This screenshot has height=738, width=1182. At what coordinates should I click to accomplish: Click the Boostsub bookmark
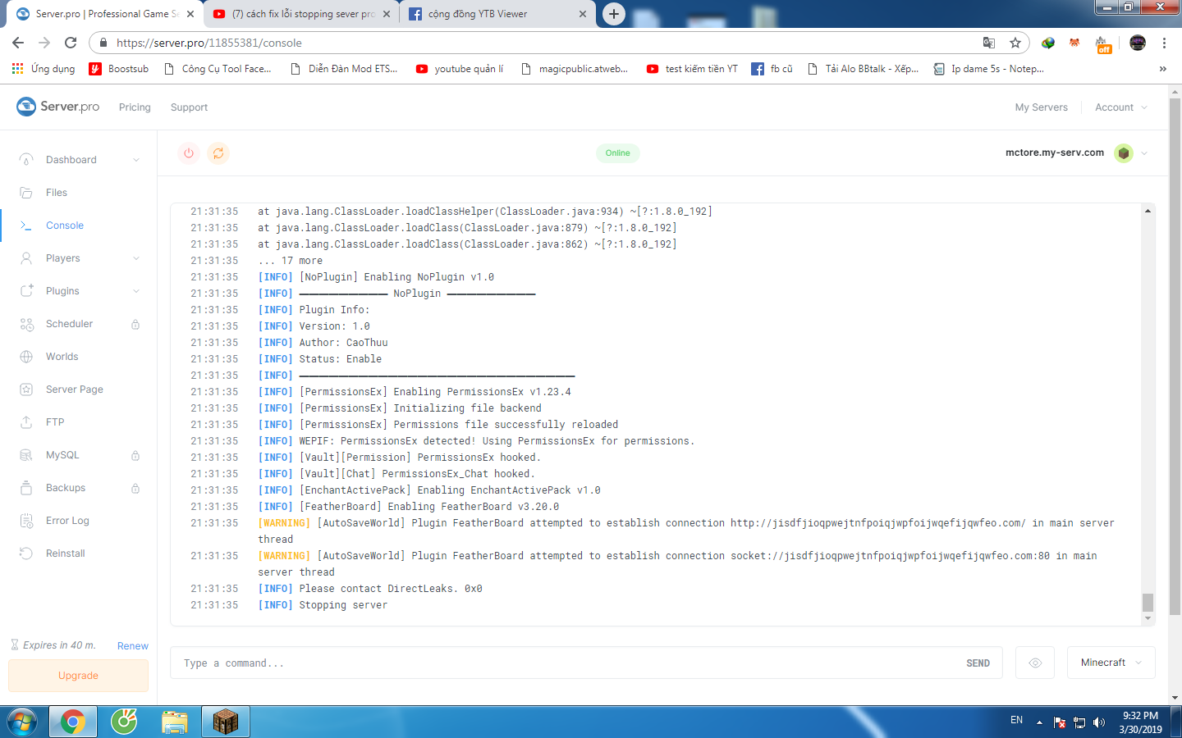pyautogui.click(x=119, y=69)
